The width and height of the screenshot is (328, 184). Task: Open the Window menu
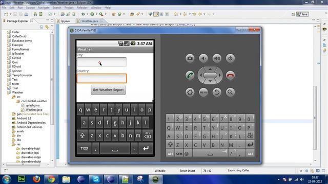pyautogui.click(x=96, y=8)
